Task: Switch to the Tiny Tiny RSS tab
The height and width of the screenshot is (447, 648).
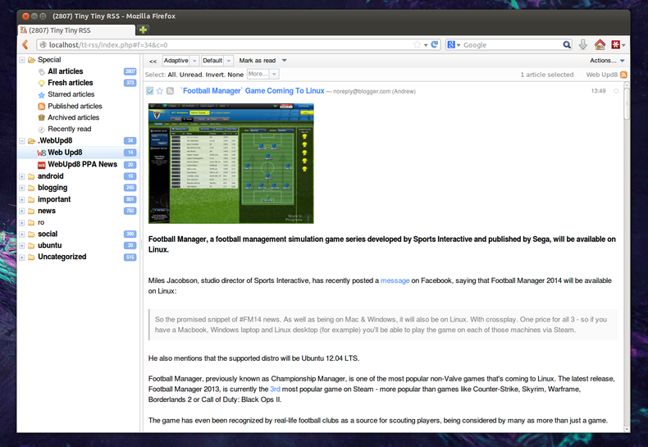Action: [77, 30]
